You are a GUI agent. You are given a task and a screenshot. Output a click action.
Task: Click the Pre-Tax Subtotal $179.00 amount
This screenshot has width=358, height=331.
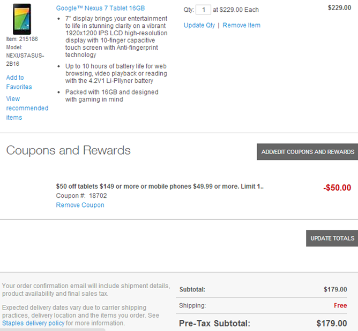332,324
